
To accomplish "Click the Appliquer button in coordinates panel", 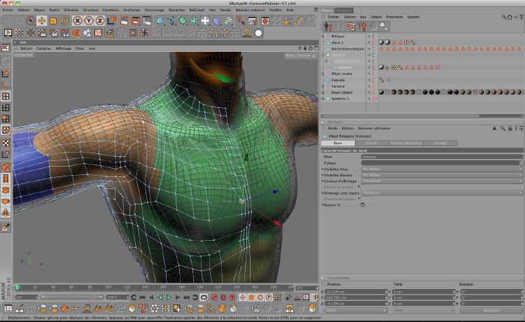I will (491, 311).
